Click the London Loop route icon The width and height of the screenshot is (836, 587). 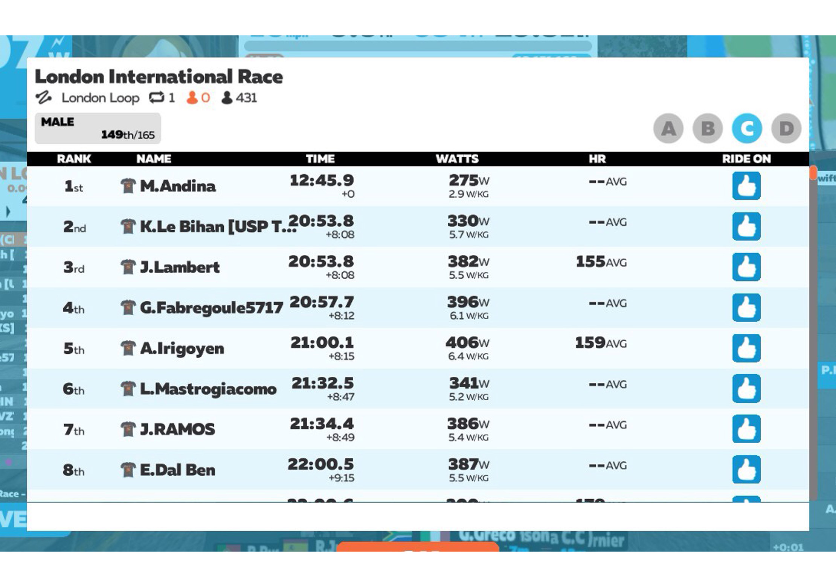(44, 98)
